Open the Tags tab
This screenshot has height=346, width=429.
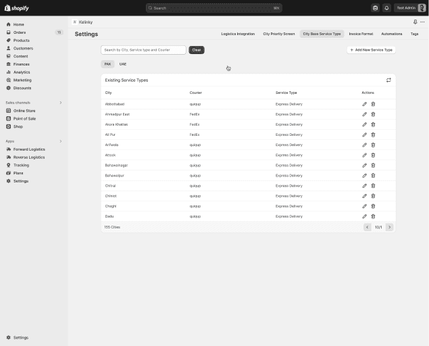pos(414,34)
